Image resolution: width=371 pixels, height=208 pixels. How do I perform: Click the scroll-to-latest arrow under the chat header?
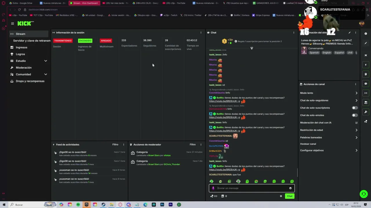252,48
